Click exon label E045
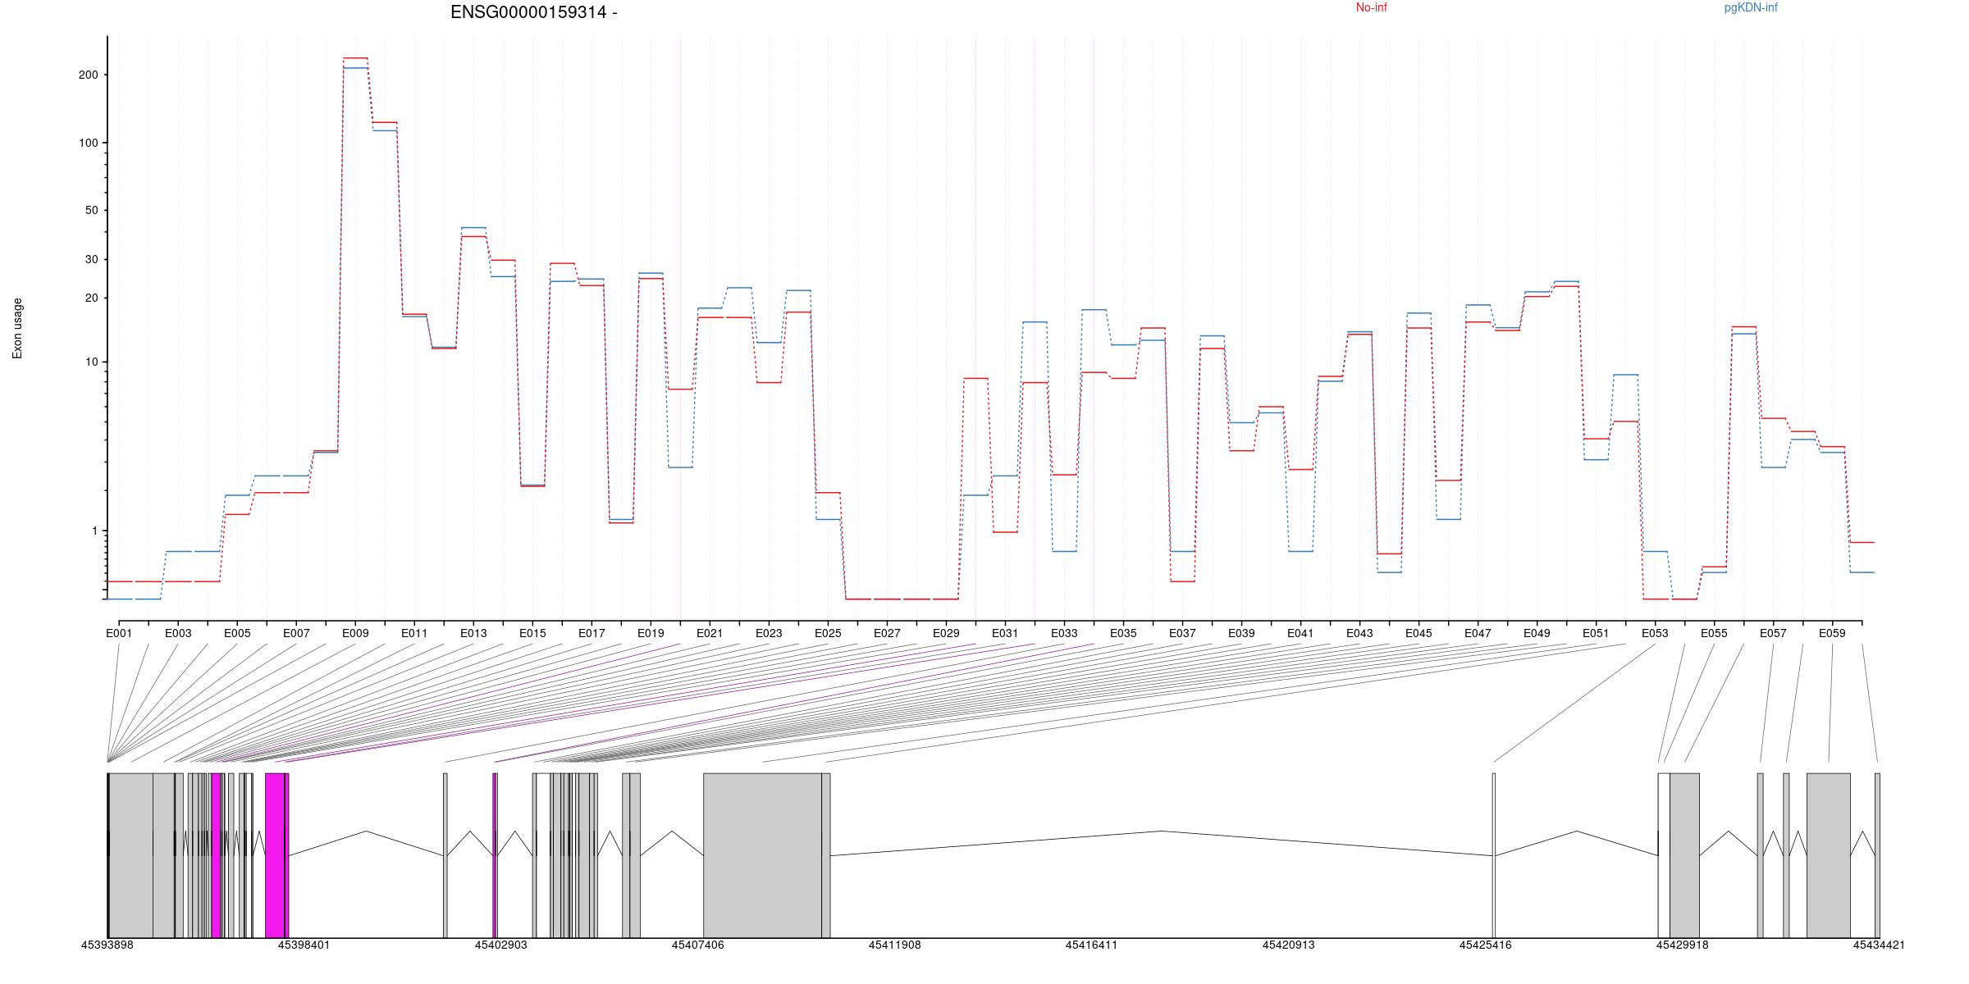 [1419, 633]
